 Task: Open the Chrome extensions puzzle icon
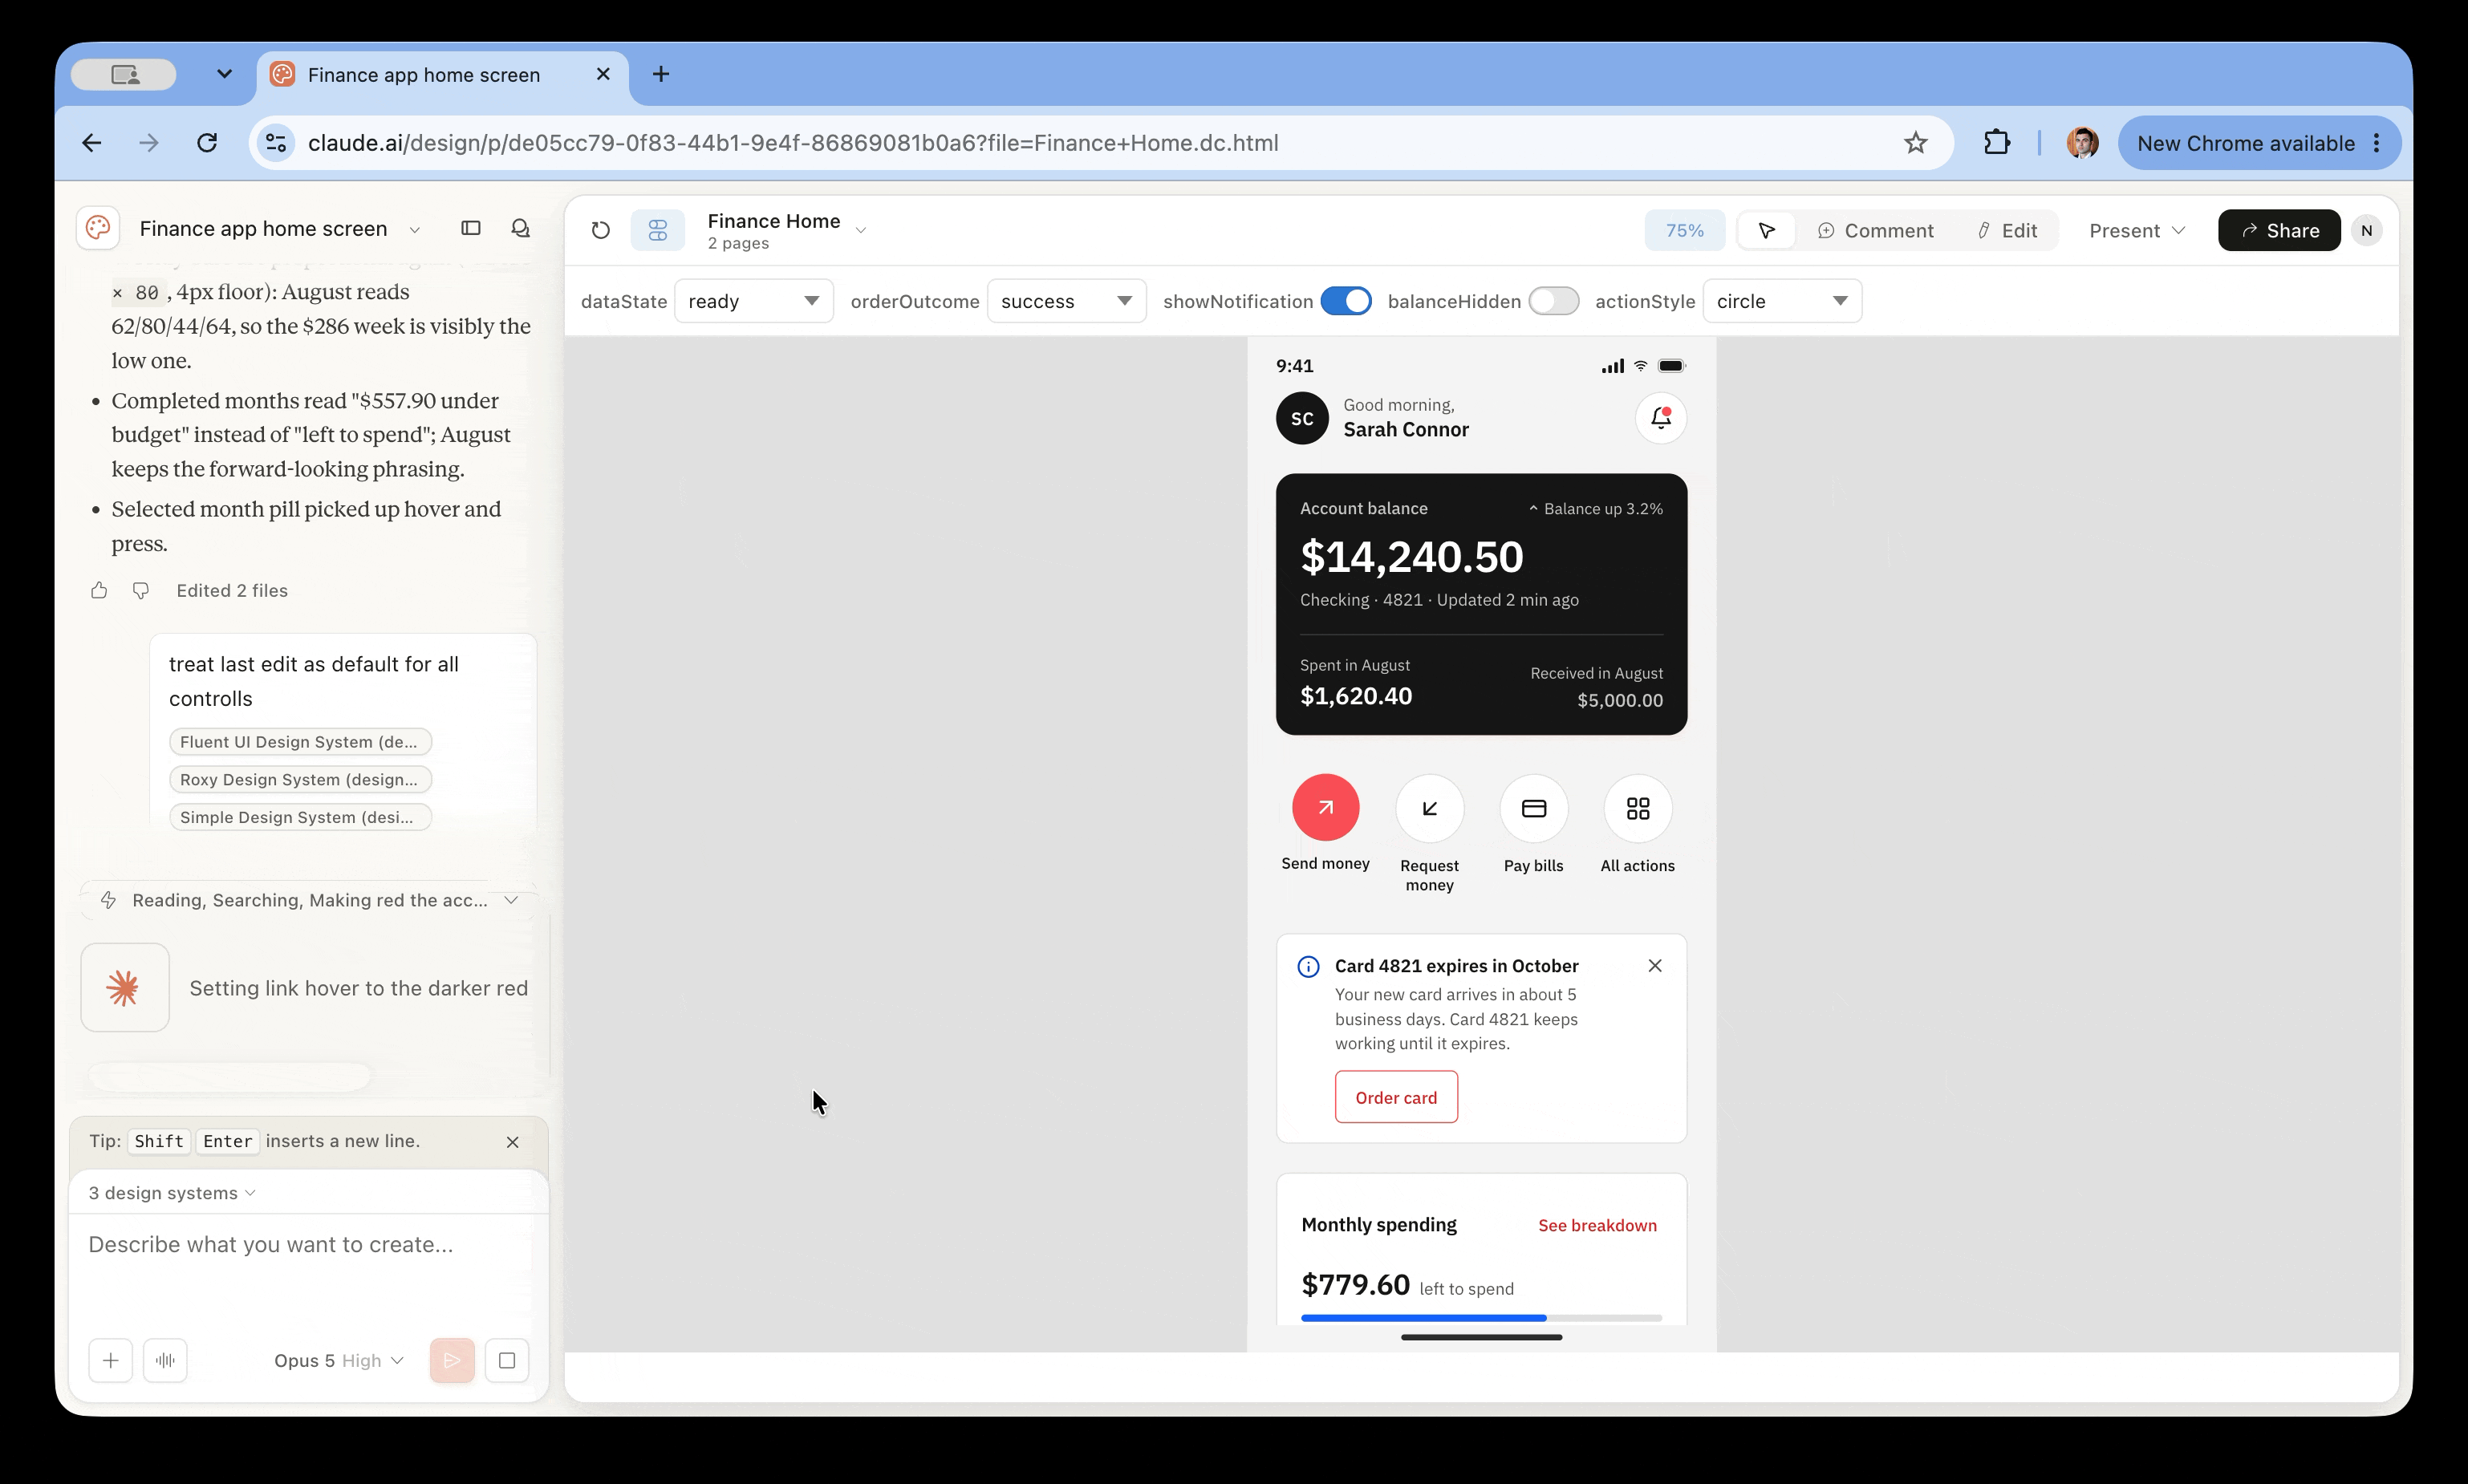pyautogui.click(x=1997, y=142)
